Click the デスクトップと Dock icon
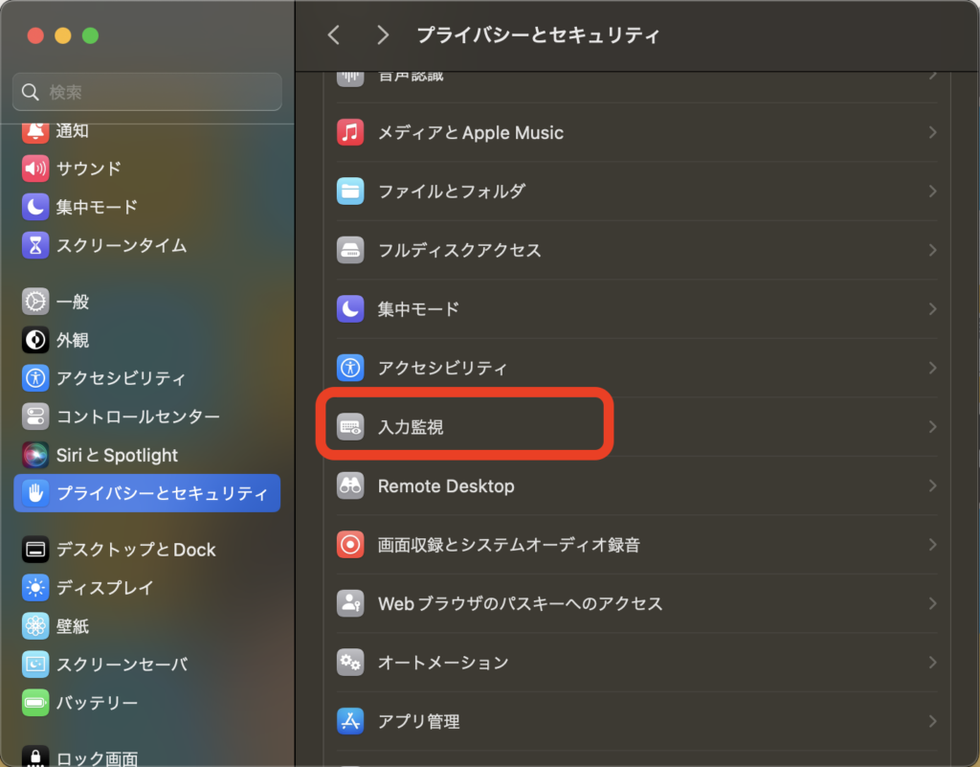The image size is (980, 767). [x=35, y=550]
